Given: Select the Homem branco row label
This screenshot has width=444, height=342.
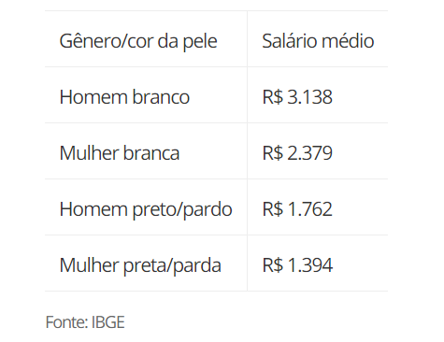Looking at the screenshot, I should pyautogui.click(x=124, y=97).
